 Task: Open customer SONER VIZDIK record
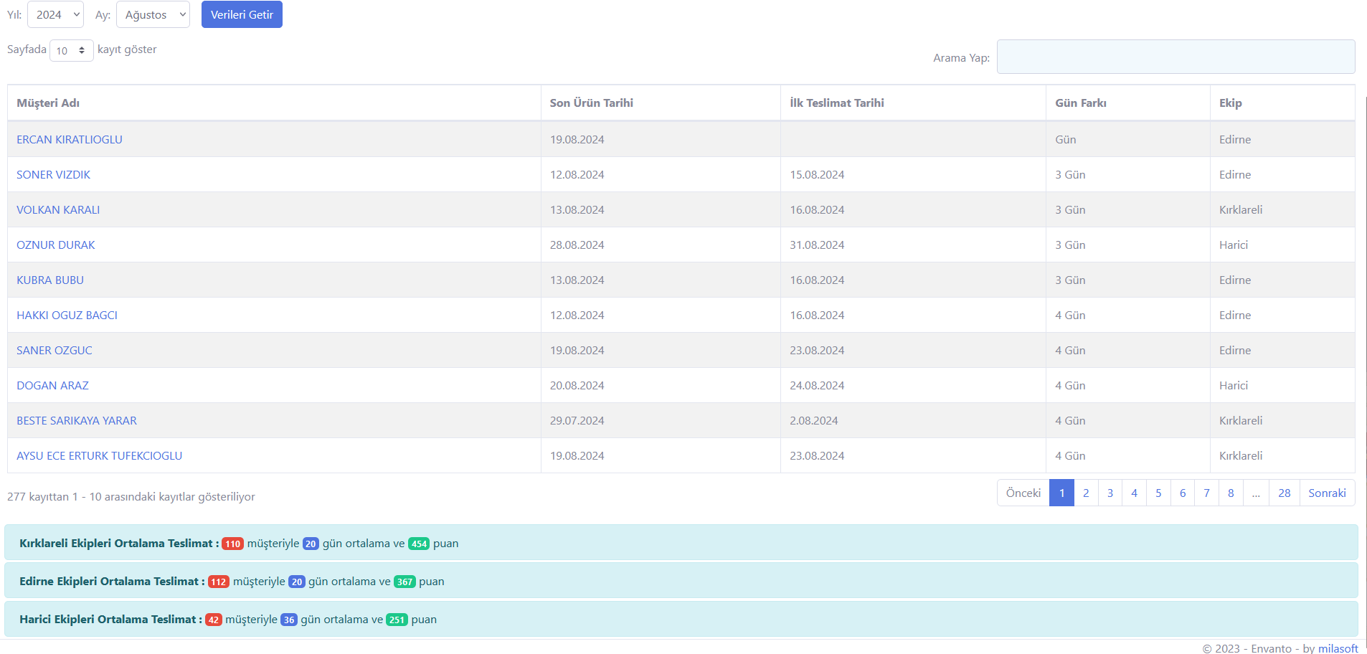tap(54, 175)
